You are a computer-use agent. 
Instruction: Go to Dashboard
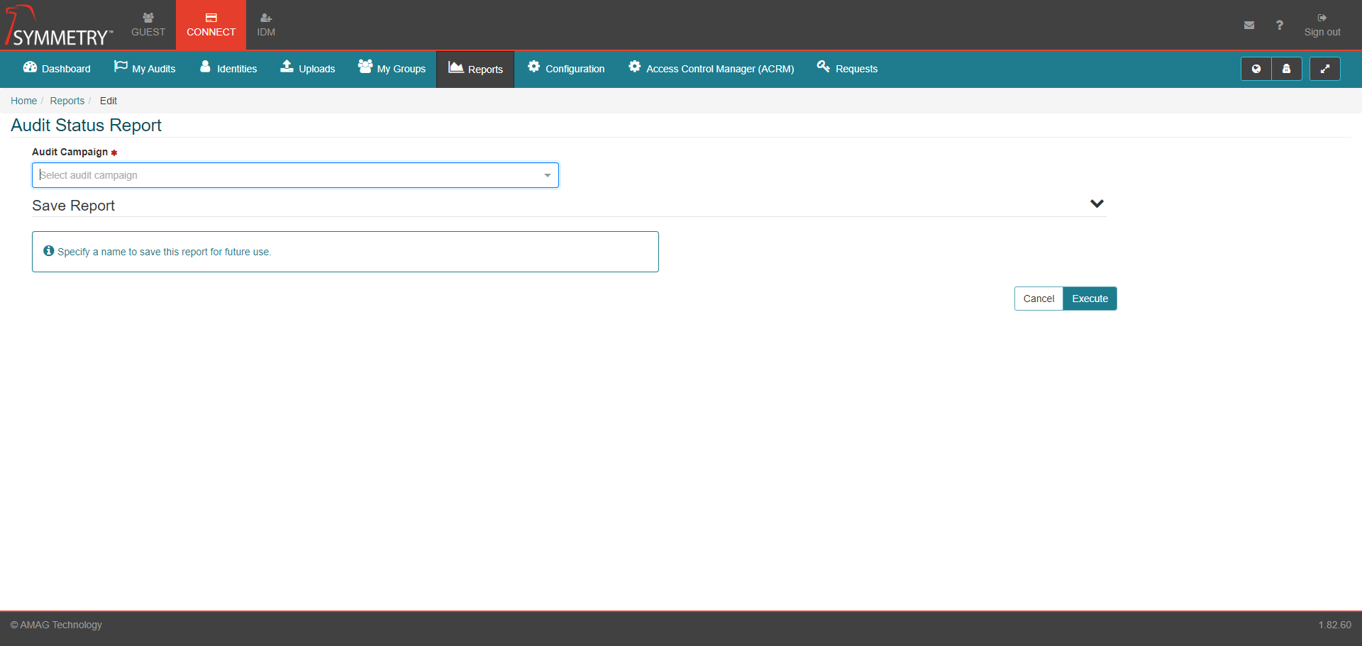(57, 69)
